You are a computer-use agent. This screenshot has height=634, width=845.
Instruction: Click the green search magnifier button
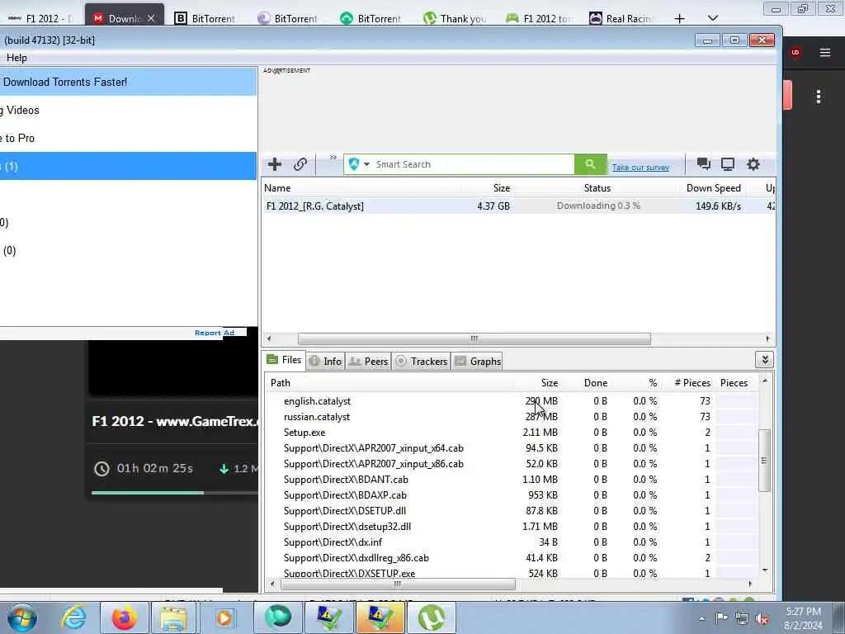[591, 164]
